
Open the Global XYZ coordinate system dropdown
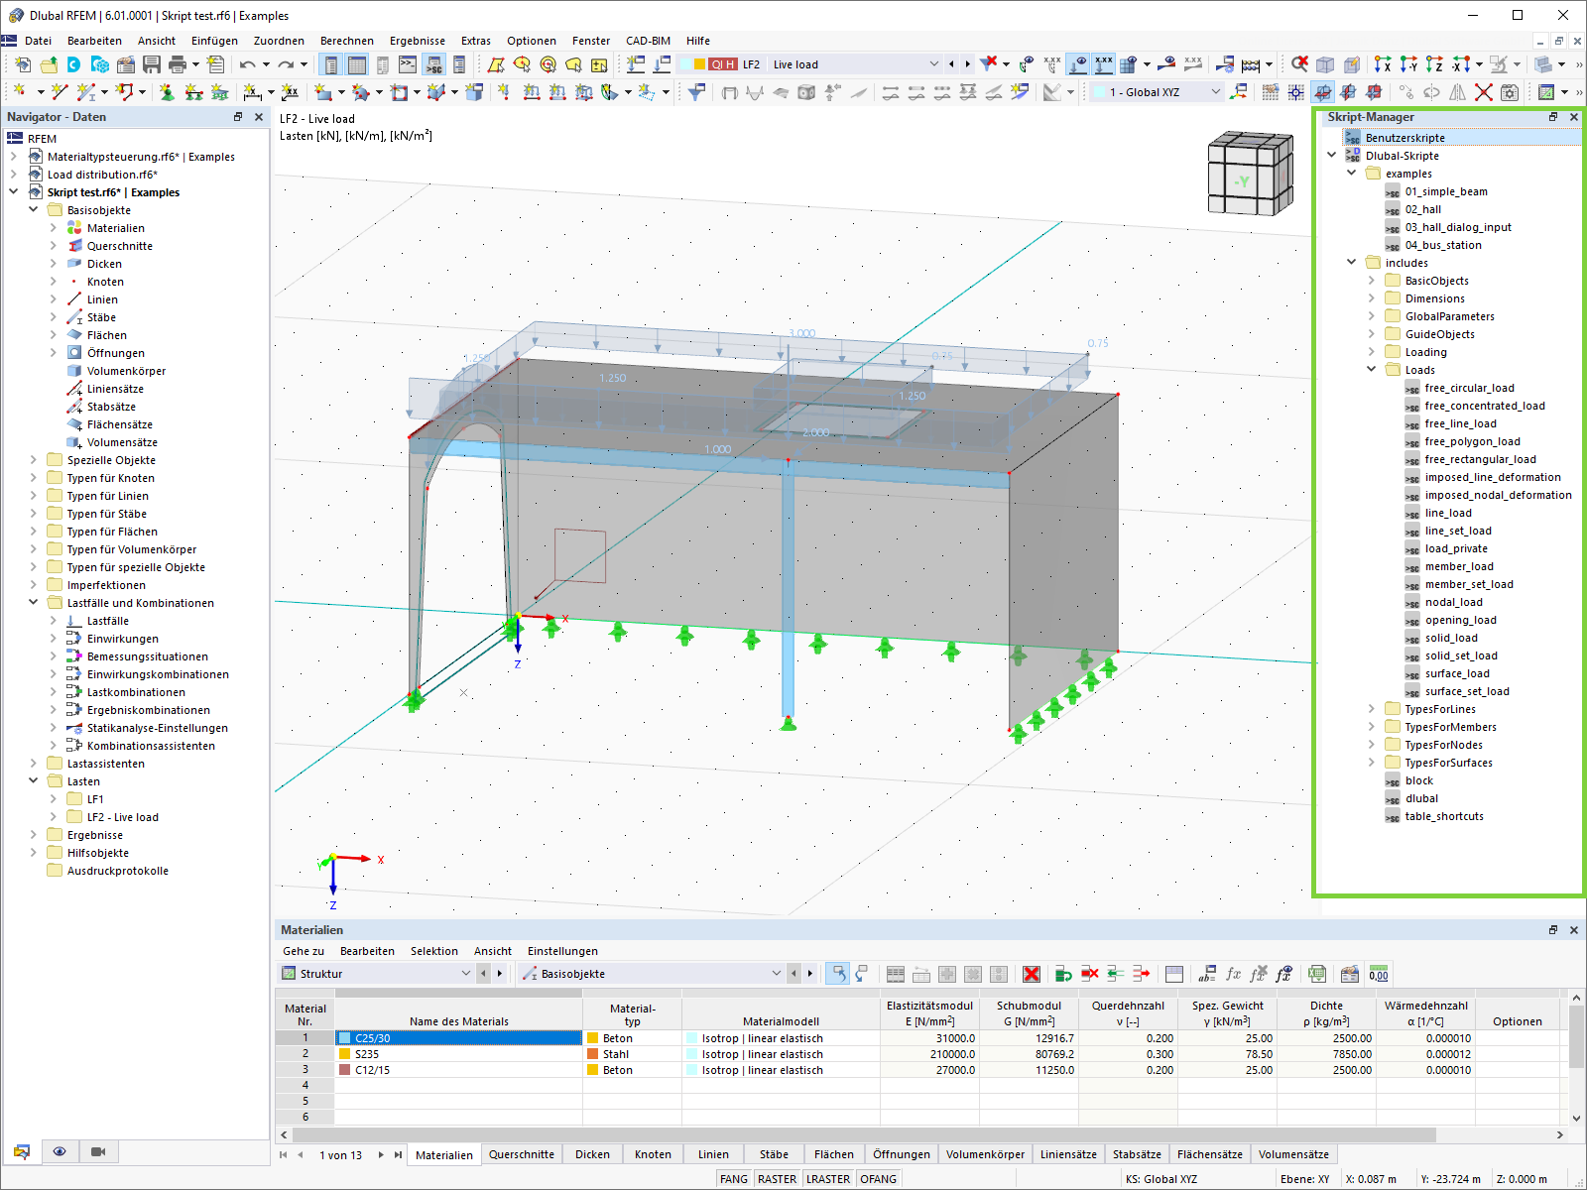(1216, 92)
